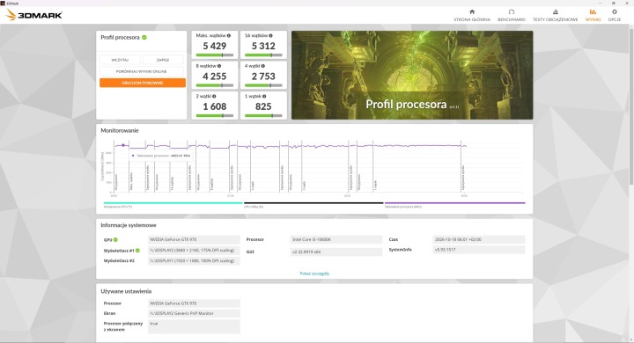Toggle the teal Temperatura CPU legend

point(173,204)
